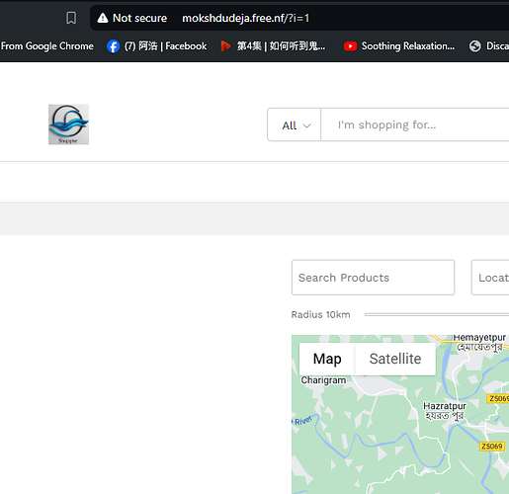
Task: Click the Radius 10km label
Action: pyautogui.click(x=320, y=314)
